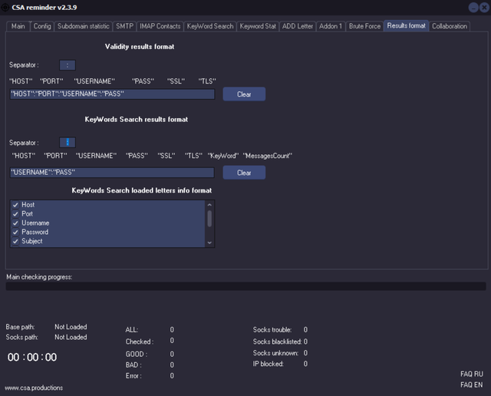Click the letters info list scrollbar thumb

pos(209,219)
